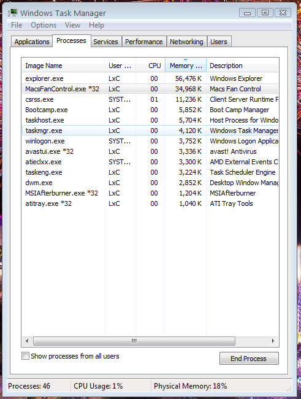
Task: Select the atitray.exe *32 process
Action: 150,204
